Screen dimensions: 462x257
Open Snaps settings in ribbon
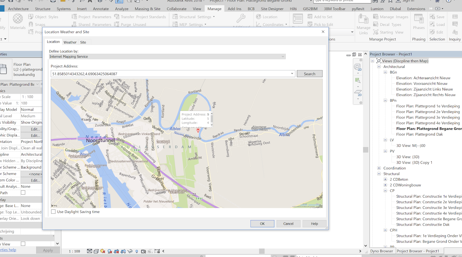tap(37, 24)
